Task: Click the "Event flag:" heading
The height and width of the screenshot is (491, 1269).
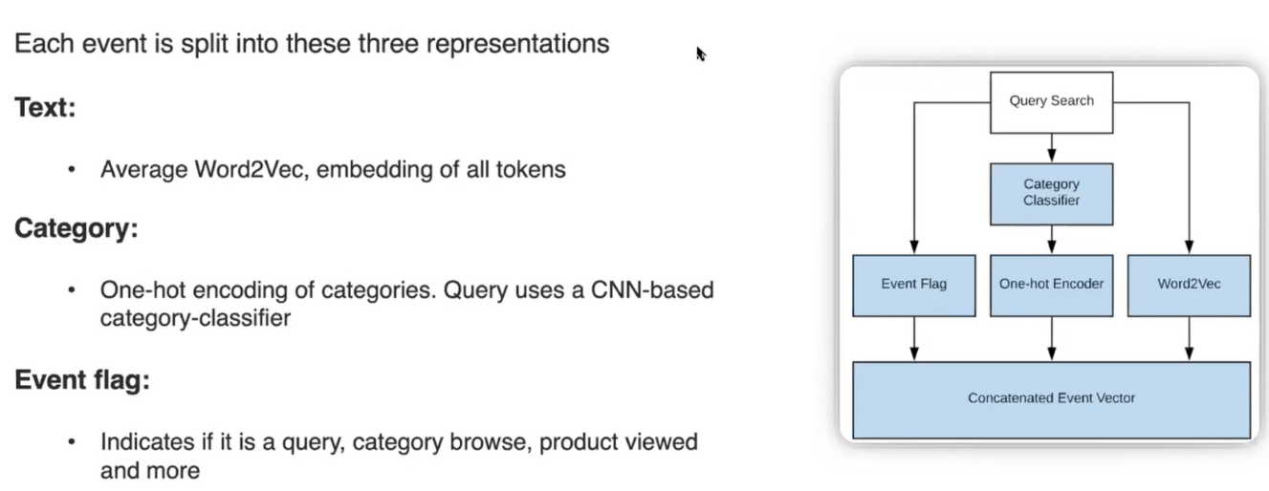Action: pos(82,381)
